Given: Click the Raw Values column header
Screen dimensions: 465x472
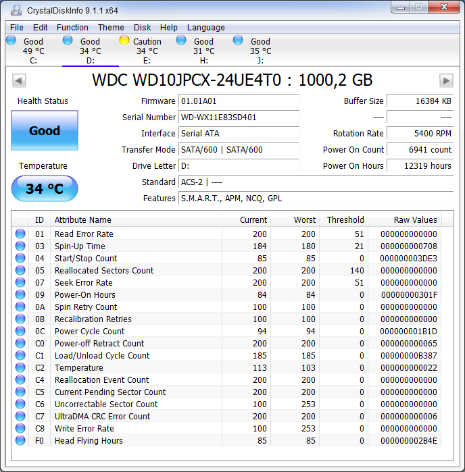Looking at the screenshot, I should pyautogui.click(x=404, y=219).
